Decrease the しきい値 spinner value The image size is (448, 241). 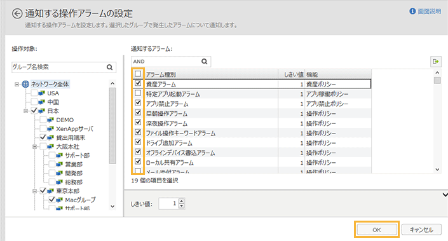182,206
